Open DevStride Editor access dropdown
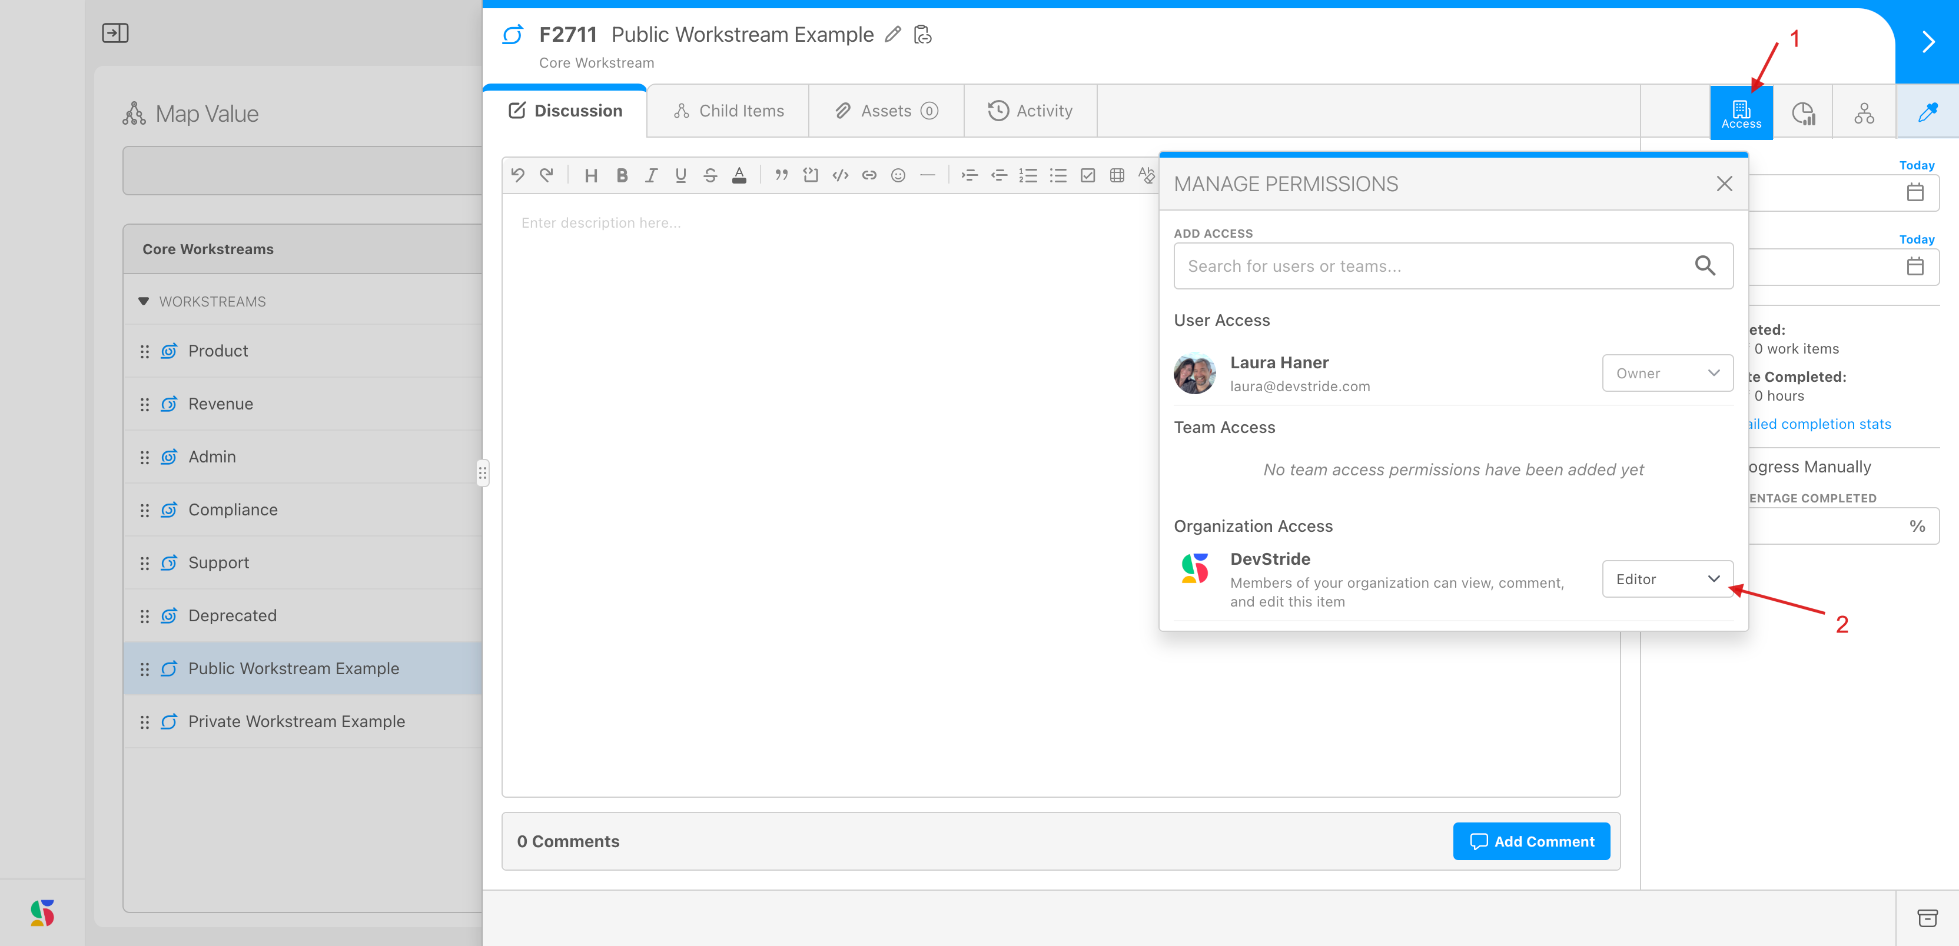This screenshot has width=1959, height=946. (x=1667, y=579)
